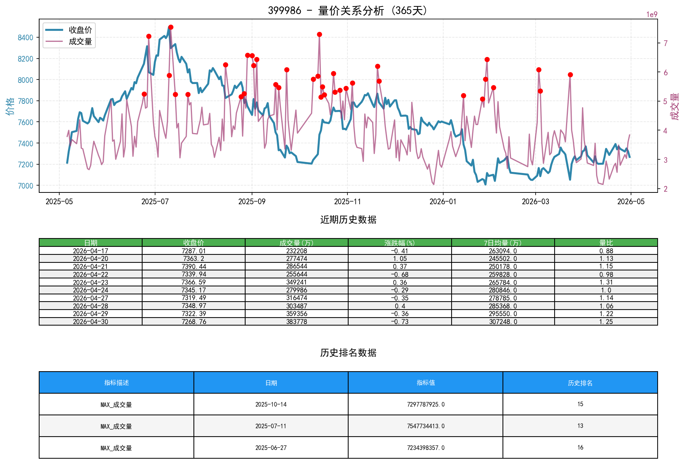
Task: Select the 收盘价 legend entry
Action: point(69,30)
